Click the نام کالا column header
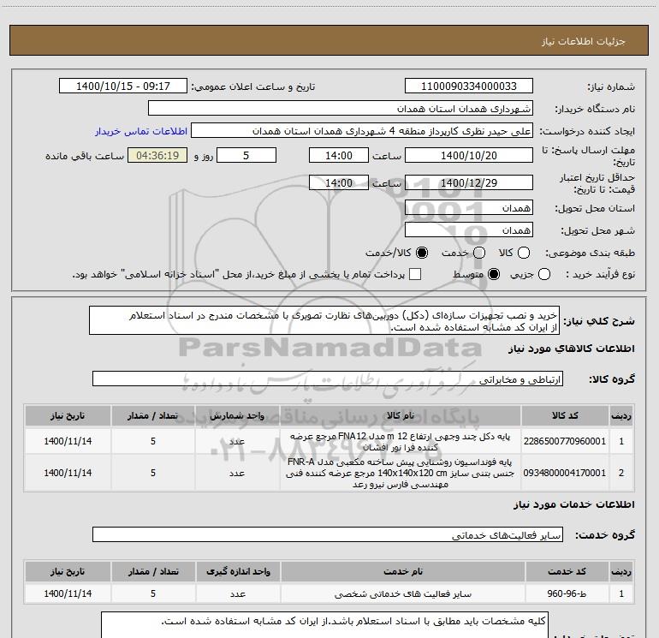This screenshot has width=659, height=638. pyautogui.click(x=401, y=415)
